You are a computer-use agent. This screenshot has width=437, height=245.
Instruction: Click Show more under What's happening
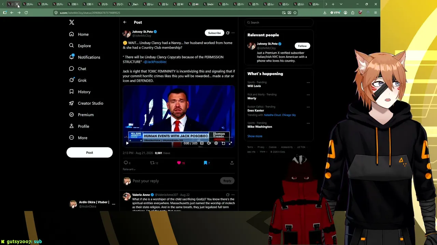(x=255, y=136)
